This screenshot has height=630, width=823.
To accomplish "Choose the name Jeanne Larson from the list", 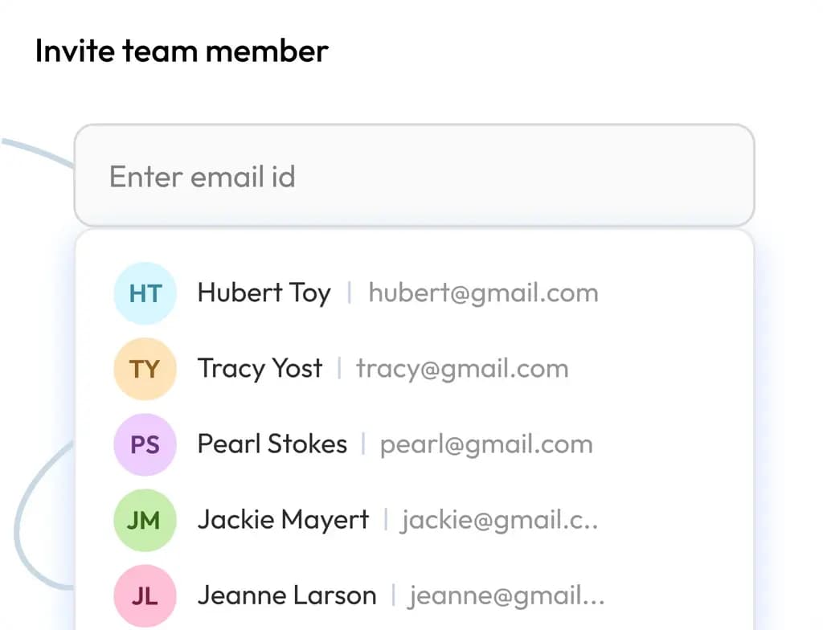I will [x=287, y=595].
